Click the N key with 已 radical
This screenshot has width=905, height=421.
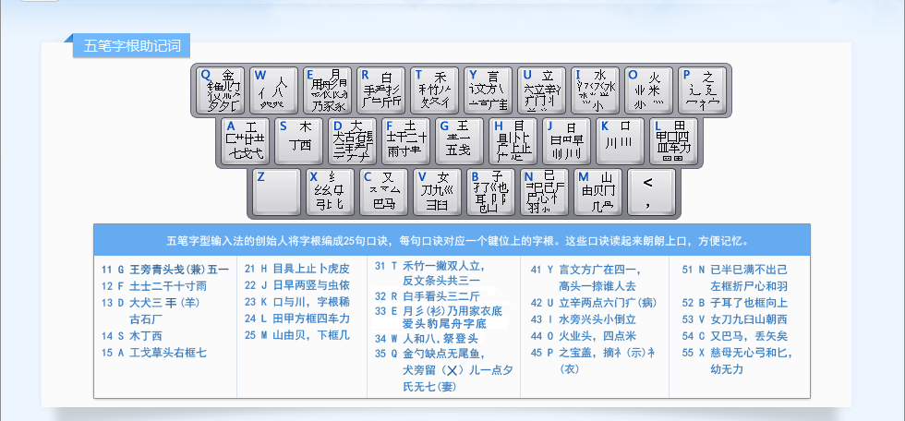[544, 192]
